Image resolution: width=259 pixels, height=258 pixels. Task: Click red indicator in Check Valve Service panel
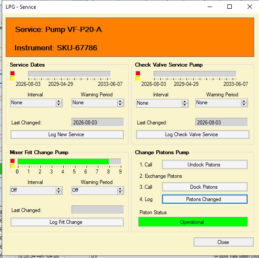click(x=138, y=73)
